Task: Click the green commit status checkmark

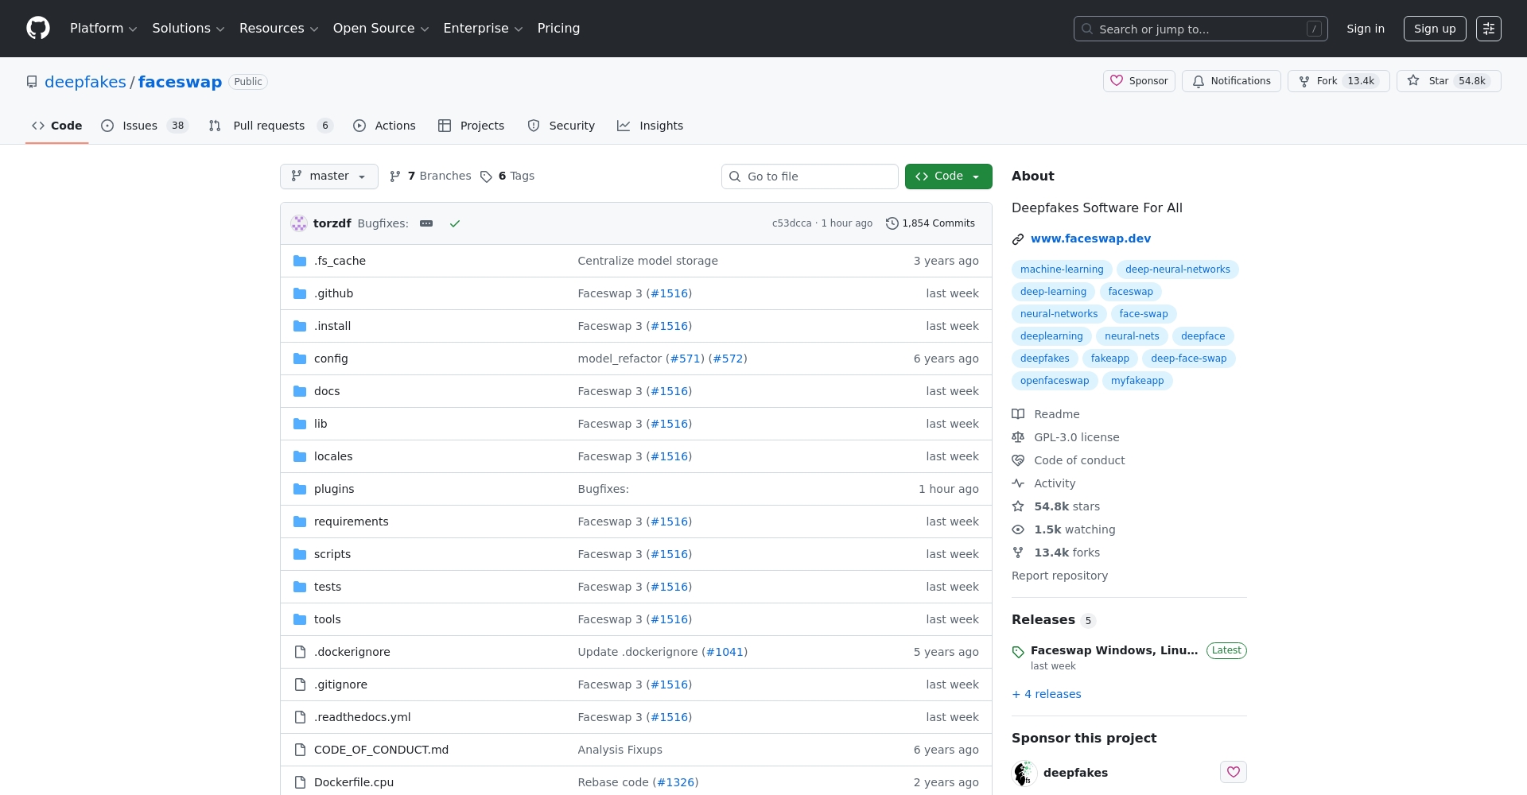Action: 455,223
